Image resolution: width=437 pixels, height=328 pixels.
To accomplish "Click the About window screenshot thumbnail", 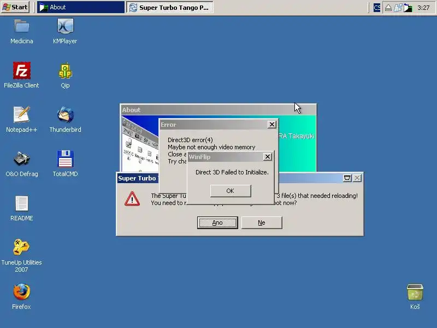I will [139, 144].
